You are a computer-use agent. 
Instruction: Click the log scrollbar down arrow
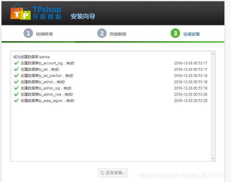coord(213,158)
